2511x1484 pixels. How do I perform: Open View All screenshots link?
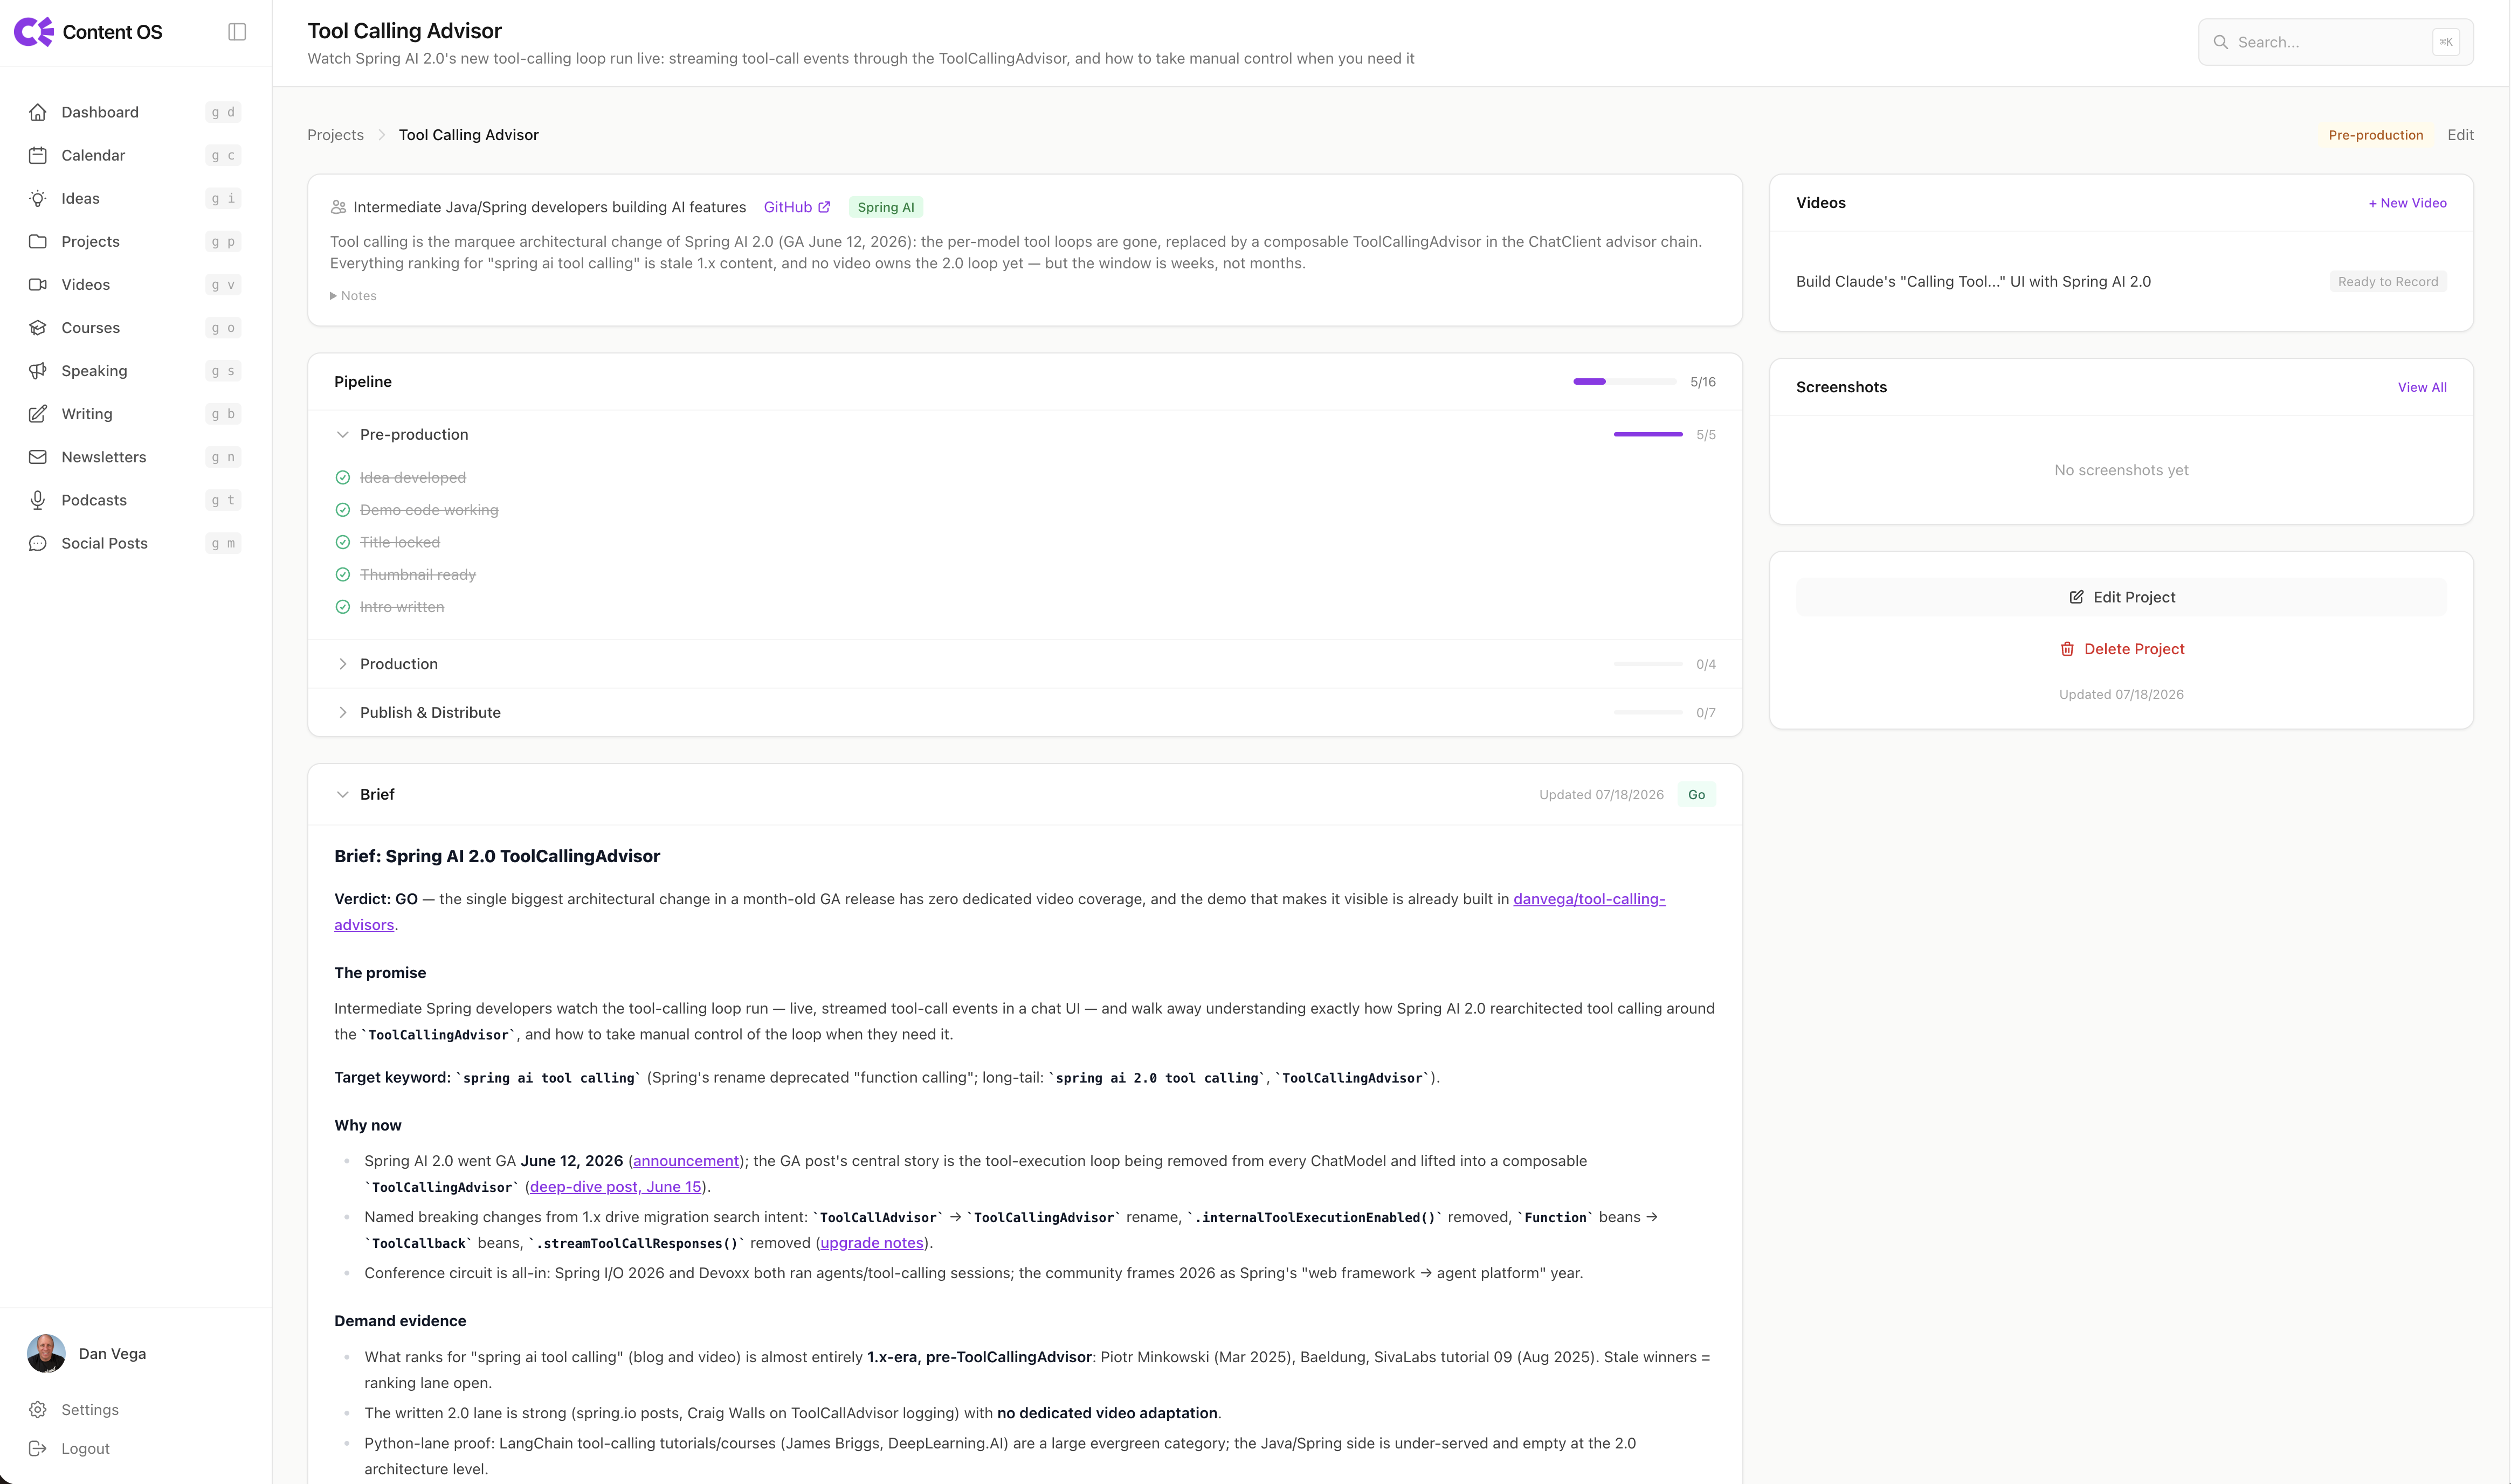click(2422, 387)
